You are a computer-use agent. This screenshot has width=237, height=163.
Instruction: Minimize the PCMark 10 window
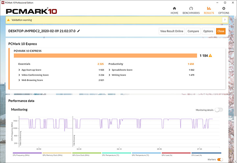217,3
